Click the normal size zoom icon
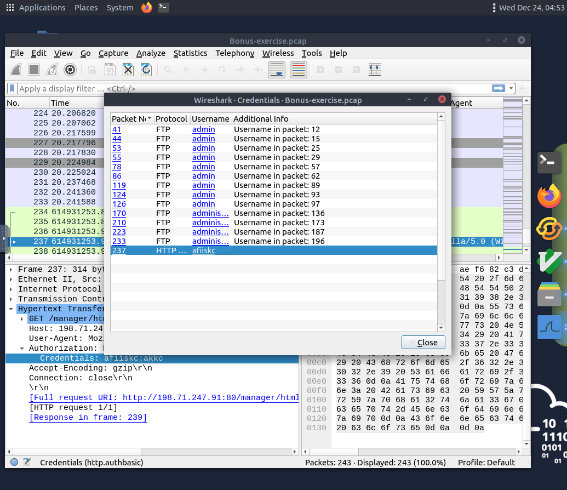This screenshot has height=490, width=567. (x=357, y=70)
